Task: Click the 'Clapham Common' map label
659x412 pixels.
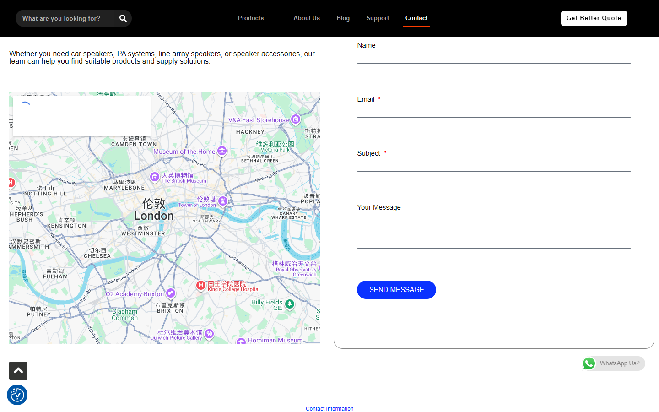Action: click(x=124, y=314)
